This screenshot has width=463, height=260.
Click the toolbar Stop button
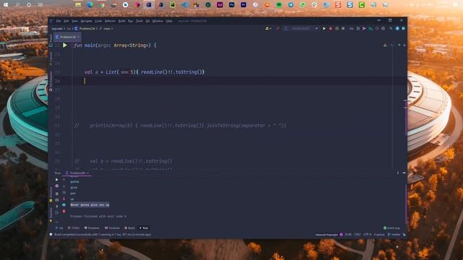pos(343,29)
